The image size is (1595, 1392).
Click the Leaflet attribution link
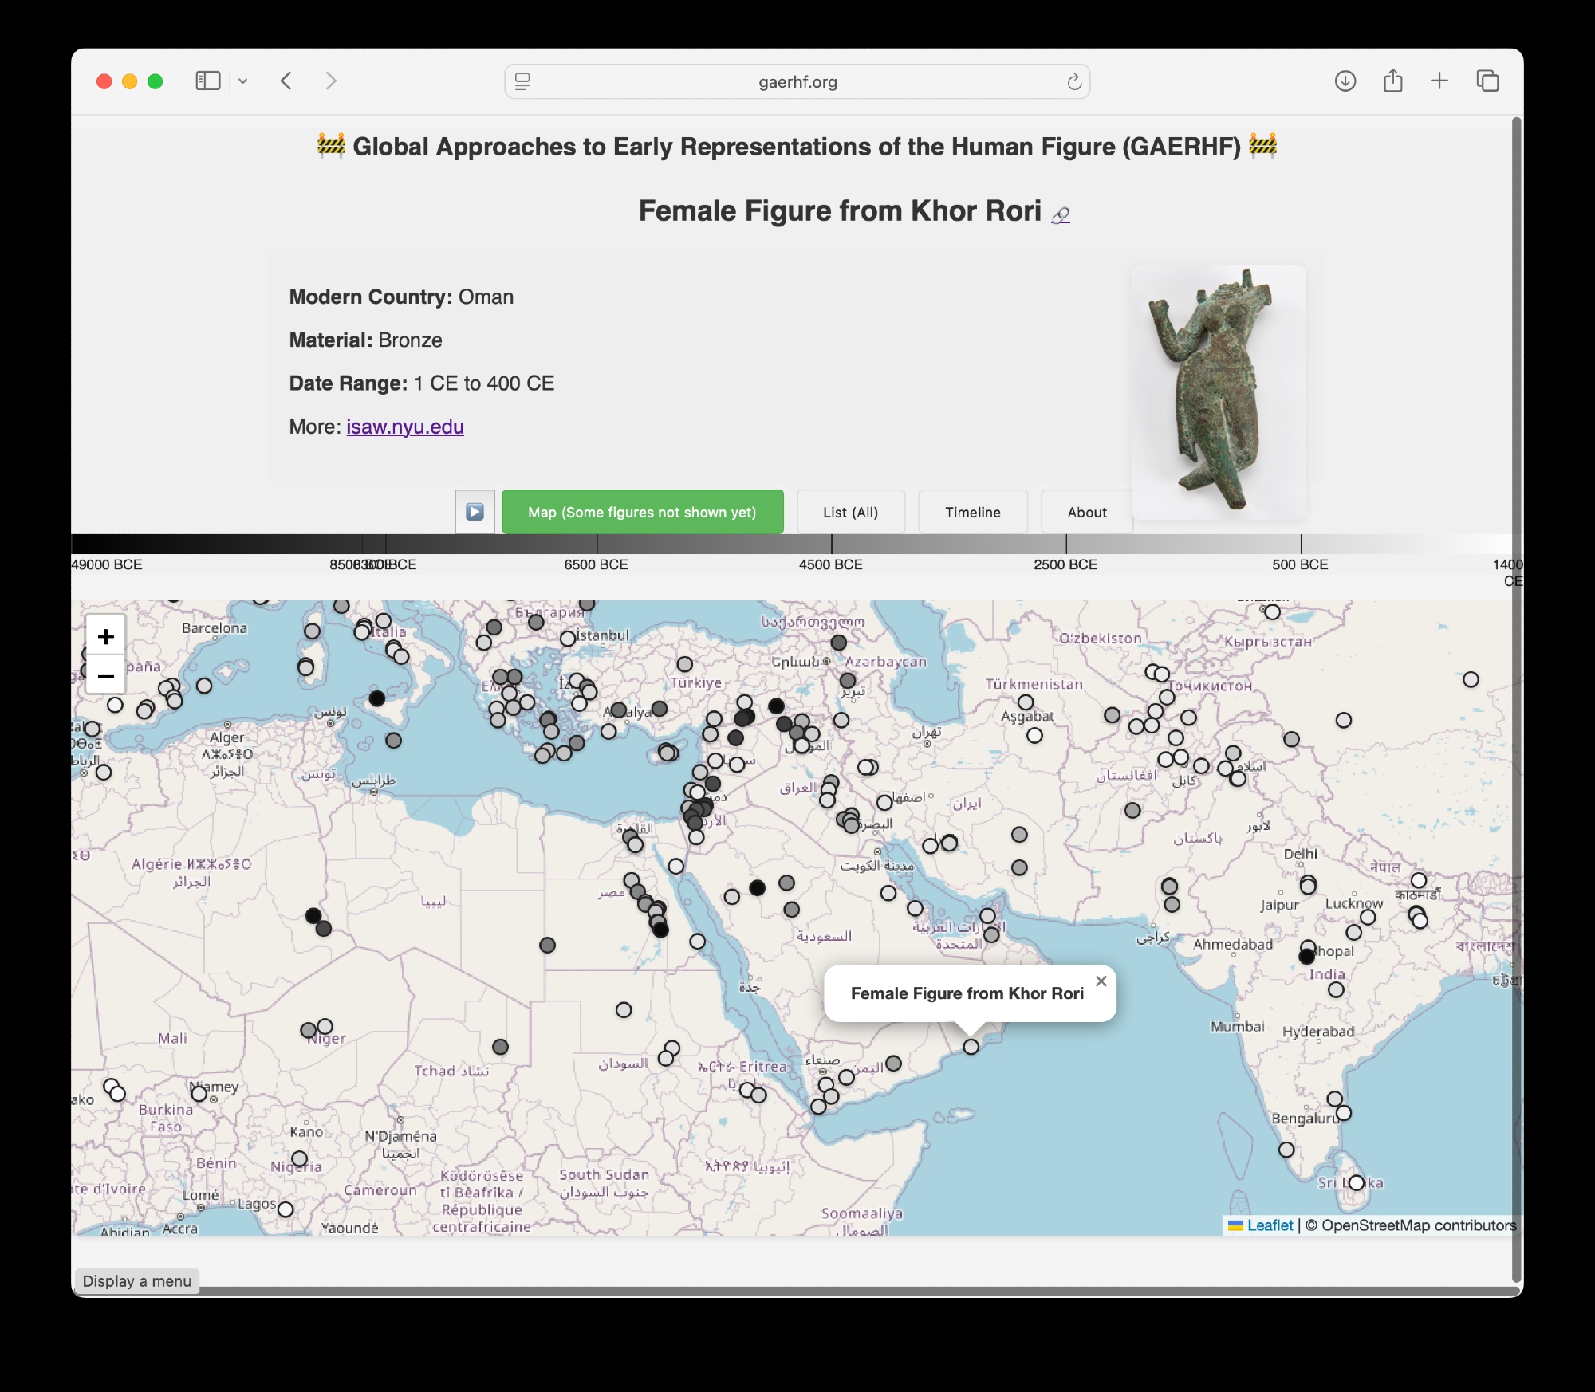click(x=1269, y=1225)
